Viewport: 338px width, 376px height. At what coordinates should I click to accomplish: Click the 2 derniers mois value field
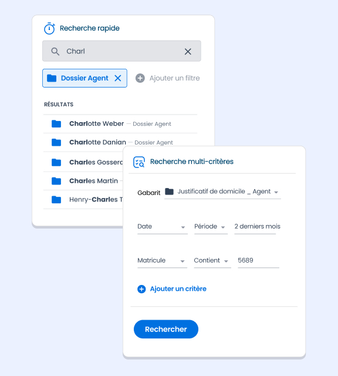(257, 227)
